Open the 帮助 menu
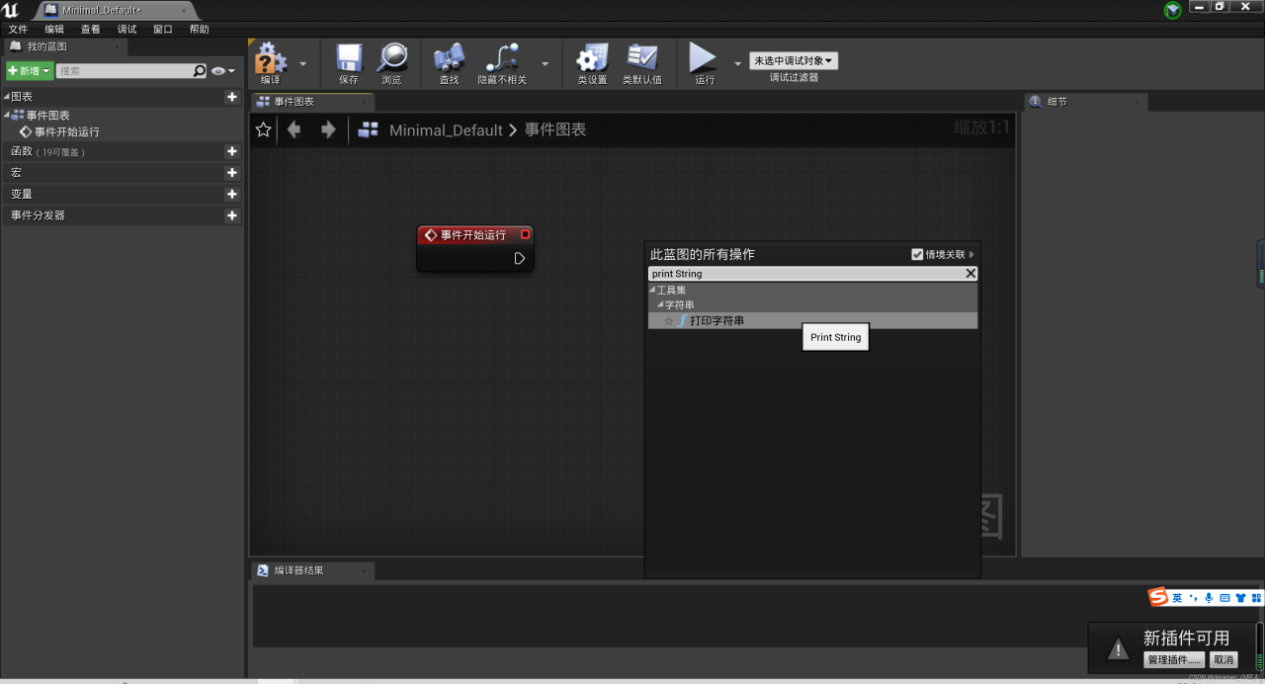Viewport: 1265px width, 684px height. coord(200,30)
